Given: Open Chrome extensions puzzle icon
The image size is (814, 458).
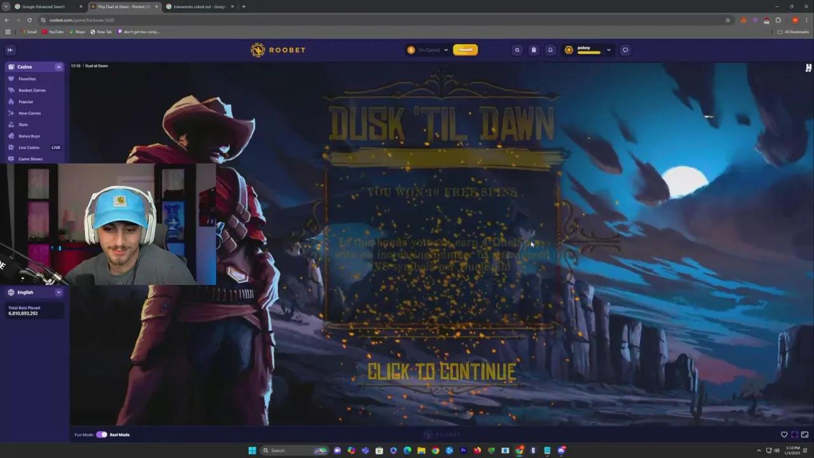Looking at the screenshot, I should [x=778, y=20].
